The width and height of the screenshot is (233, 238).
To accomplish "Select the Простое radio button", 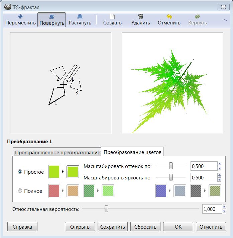I will [x=20, y=172].
